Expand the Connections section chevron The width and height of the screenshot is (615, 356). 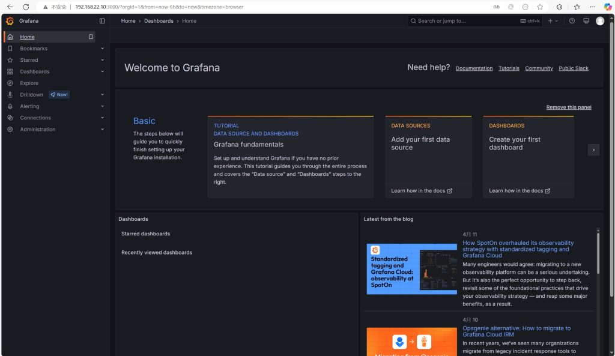pos(102,118)
